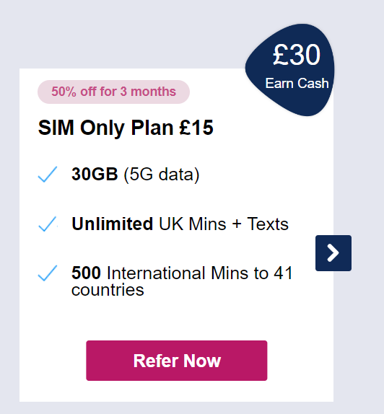Click the £30 Earn Cash badge
Image resolution: width=384 pixels, height=414 pixels.
(291, 70)
